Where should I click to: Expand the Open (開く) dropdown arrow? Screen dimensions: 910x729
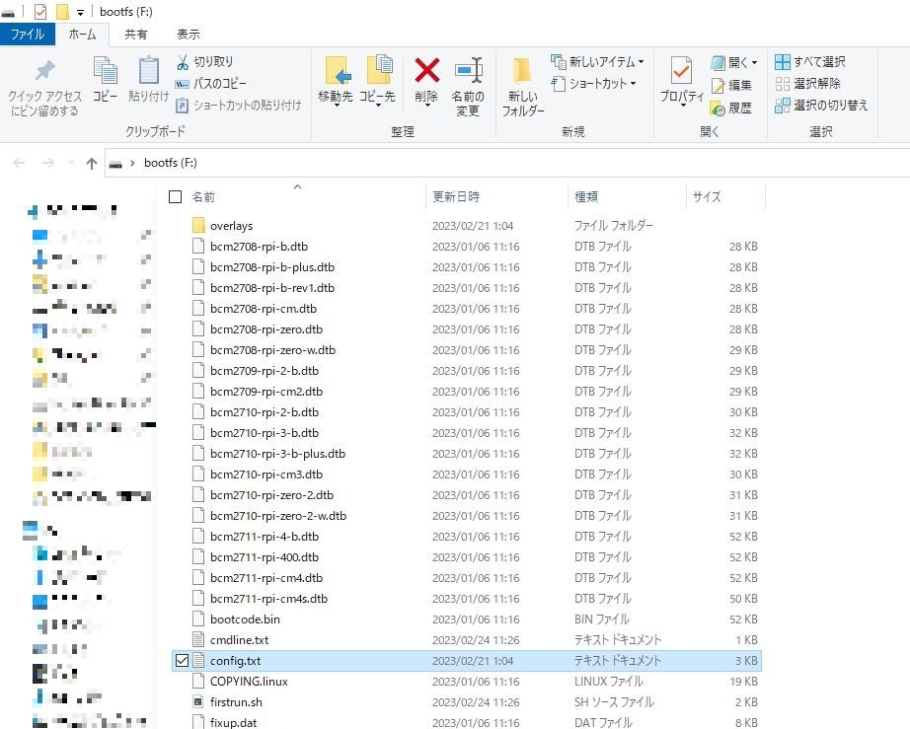(x=754, y=62)
